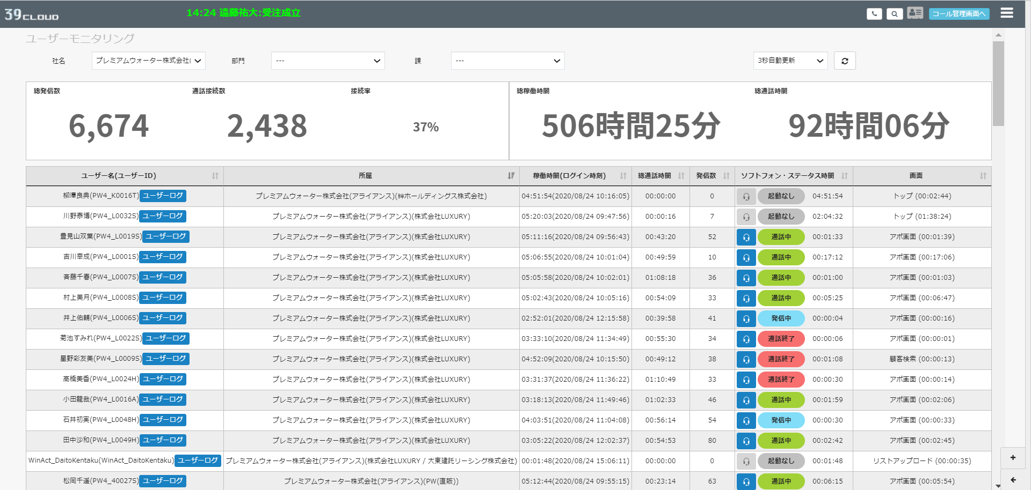Click headset icon for 井上佑輔 row
This screenshot has height=490, width=1031.
coord(746,318)
